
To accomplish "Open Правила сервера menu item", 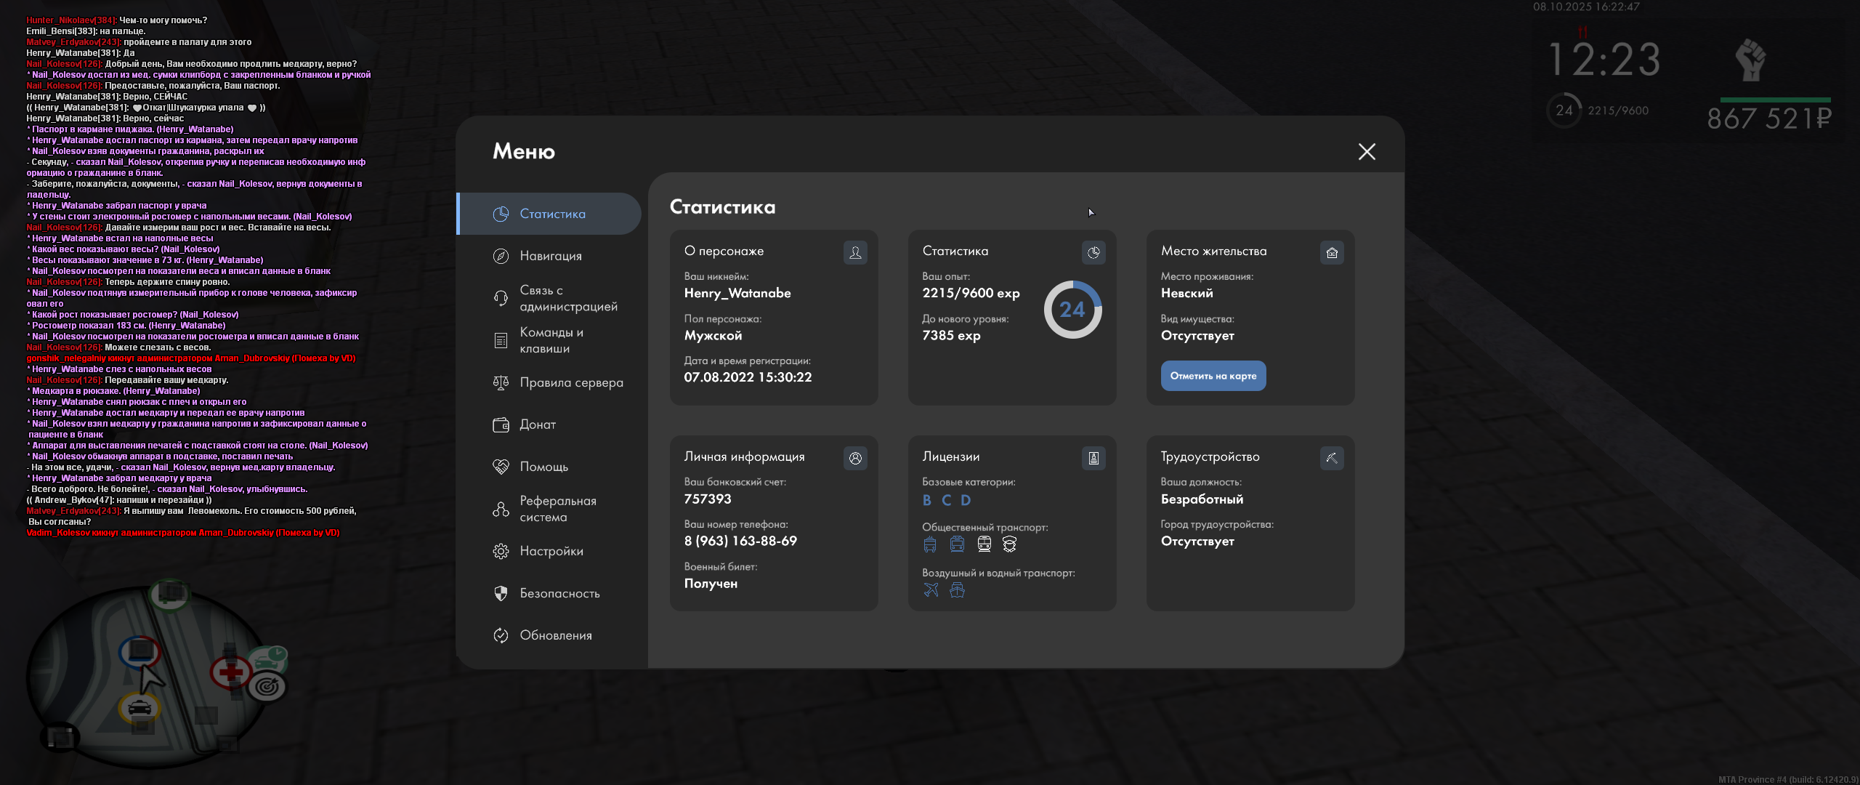I will pos(570,382).
